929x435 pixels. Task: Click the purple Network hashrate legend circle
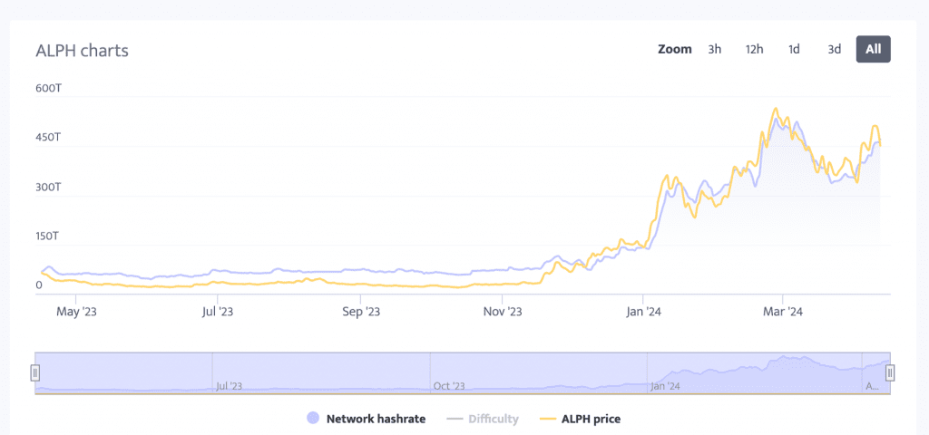click(x=313, y=419)
